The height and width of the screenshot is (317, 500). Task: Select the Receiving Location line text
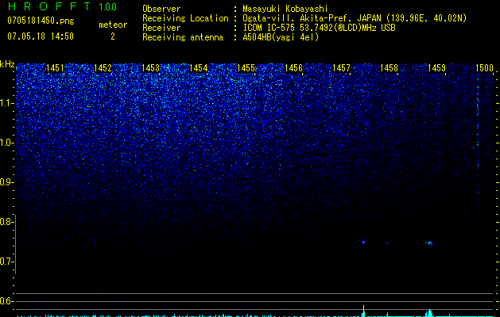[x=355, y=18]
